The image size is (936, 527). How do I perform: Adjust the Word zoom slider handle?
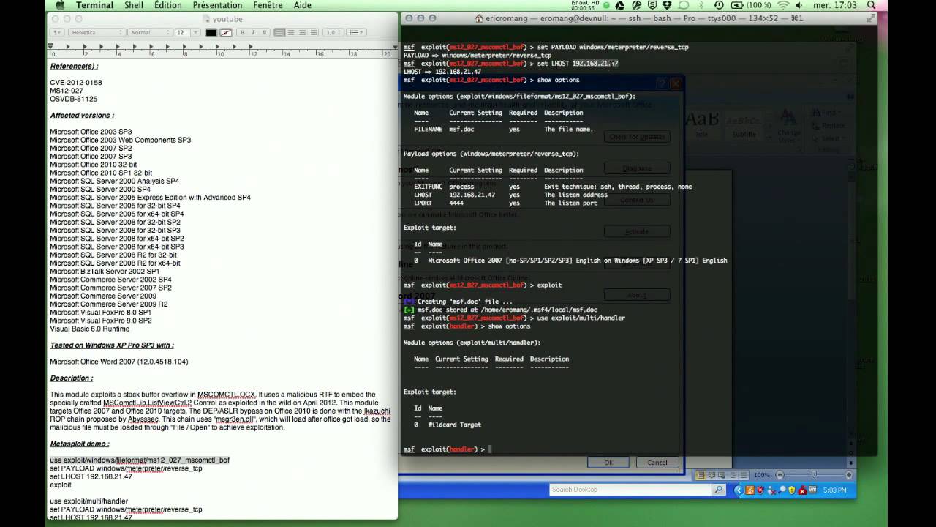coord(814,474)
